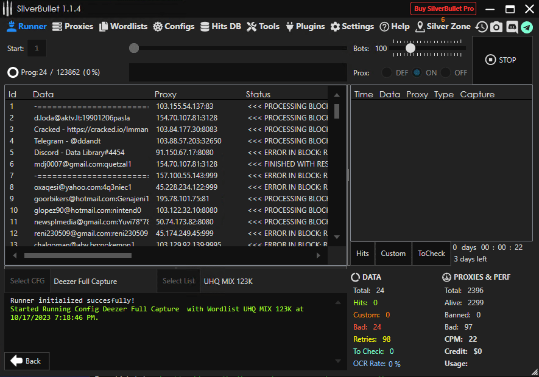Click the history clock icon
539x377 pixels.
click(x=481, y=27)
